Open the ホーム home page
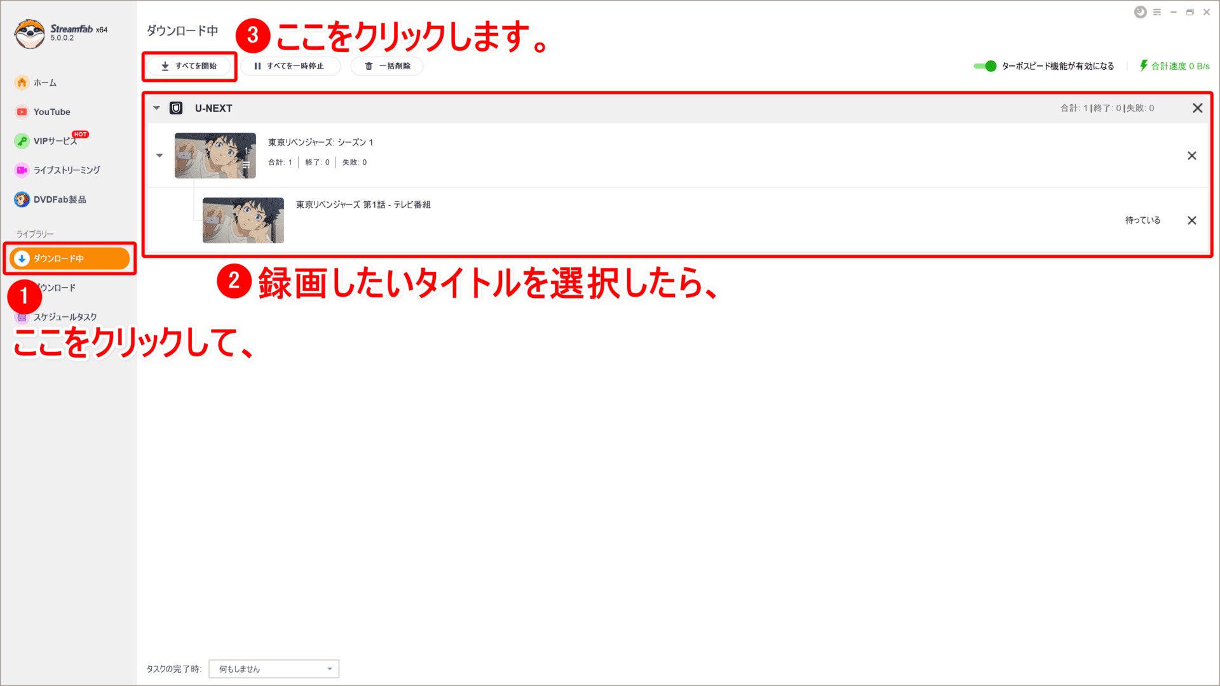 (x=44, y=83)
